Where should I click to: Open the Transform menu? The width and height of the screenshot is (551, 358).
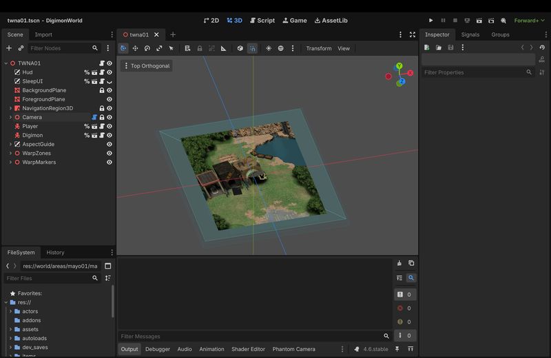[x=319, y=48]
